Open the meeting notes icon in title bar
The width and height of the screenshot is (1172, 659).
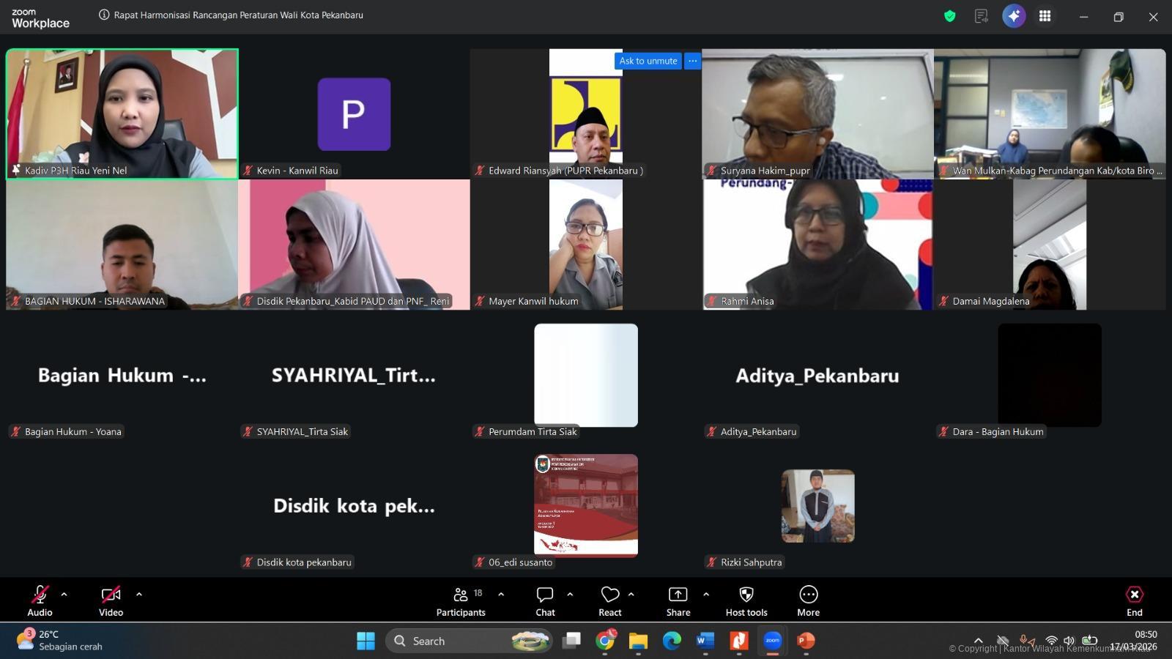[982, 16]
